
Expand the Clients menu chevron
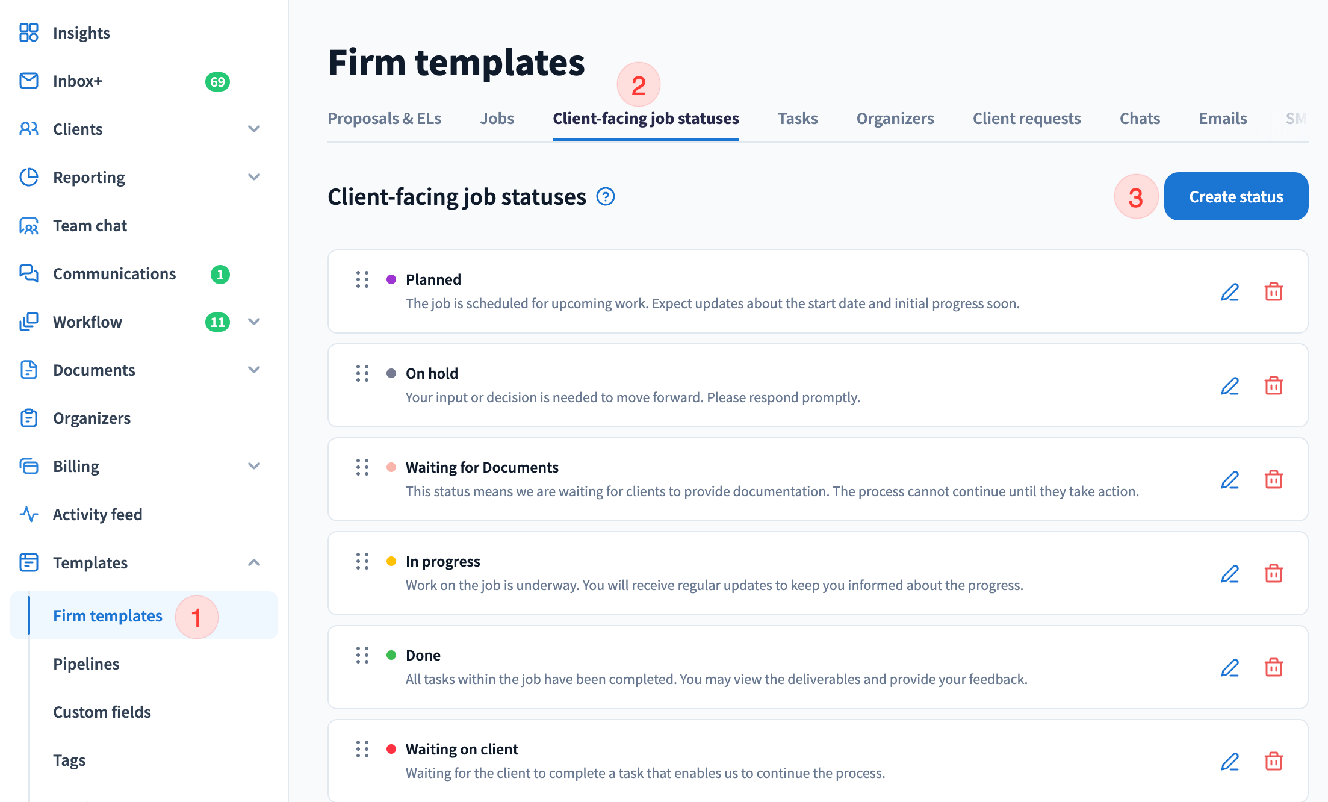pos(254,129)
